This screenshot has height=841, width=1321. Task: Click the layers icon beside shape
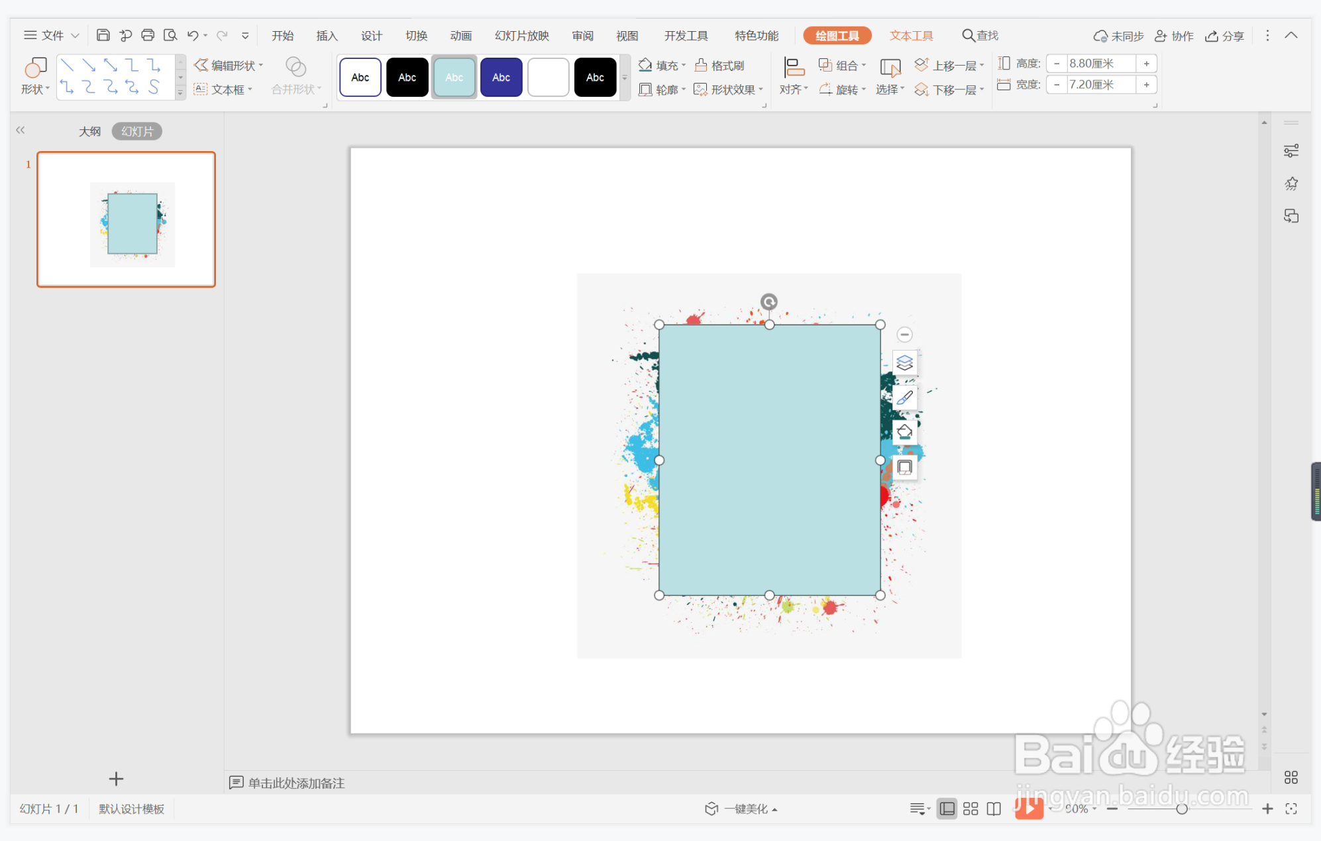904,363
